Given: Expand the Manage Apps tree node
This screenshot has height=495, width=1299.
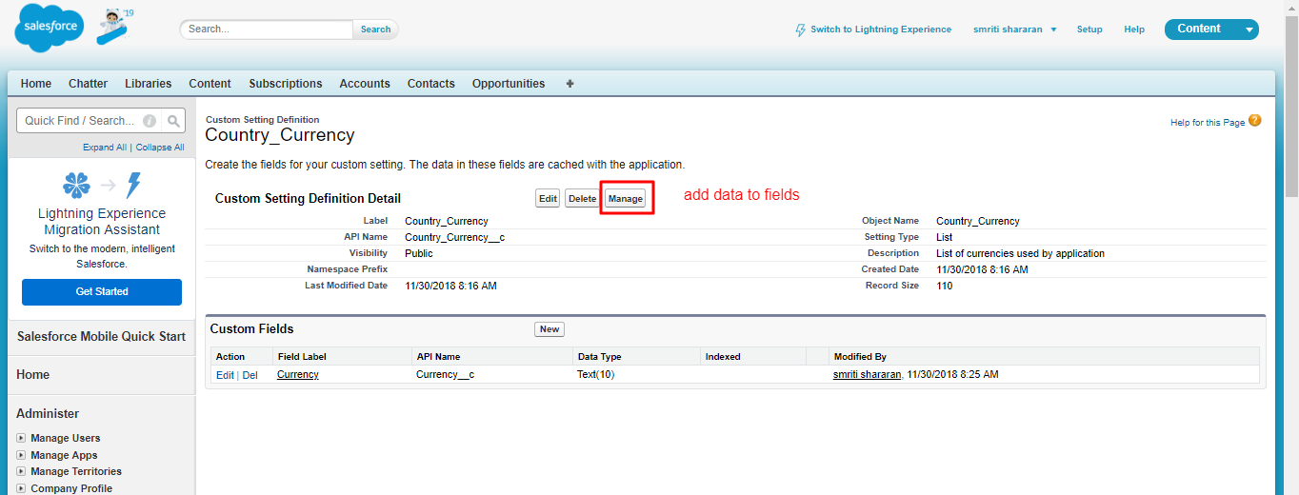Looking at the screenshot, I should coord(21,455).
